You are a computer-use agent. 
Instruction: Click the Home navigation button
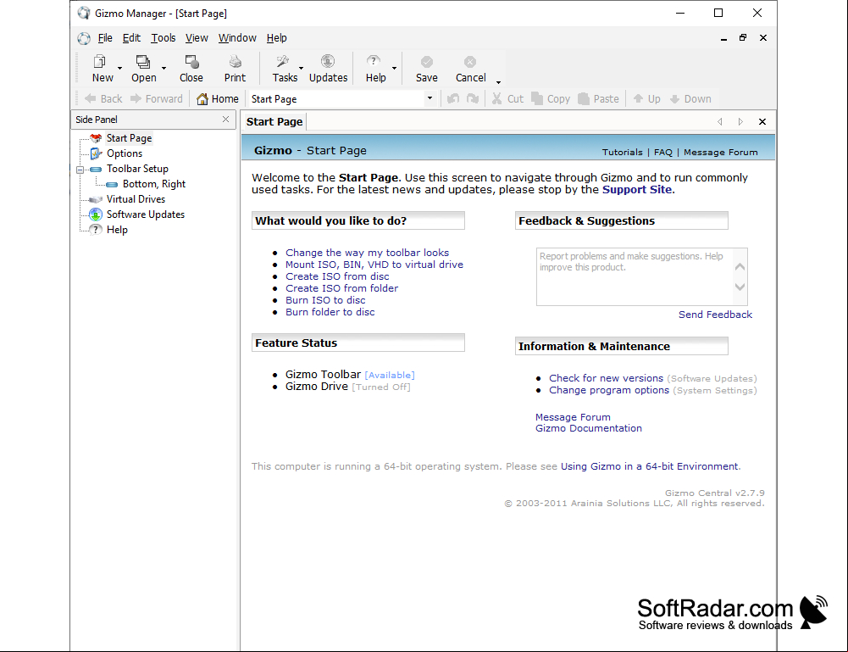(217, 98)
